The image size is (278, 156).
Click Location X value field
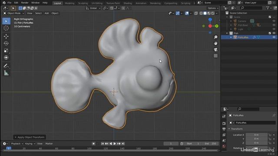pyautogui.click(x=256, y=135)
